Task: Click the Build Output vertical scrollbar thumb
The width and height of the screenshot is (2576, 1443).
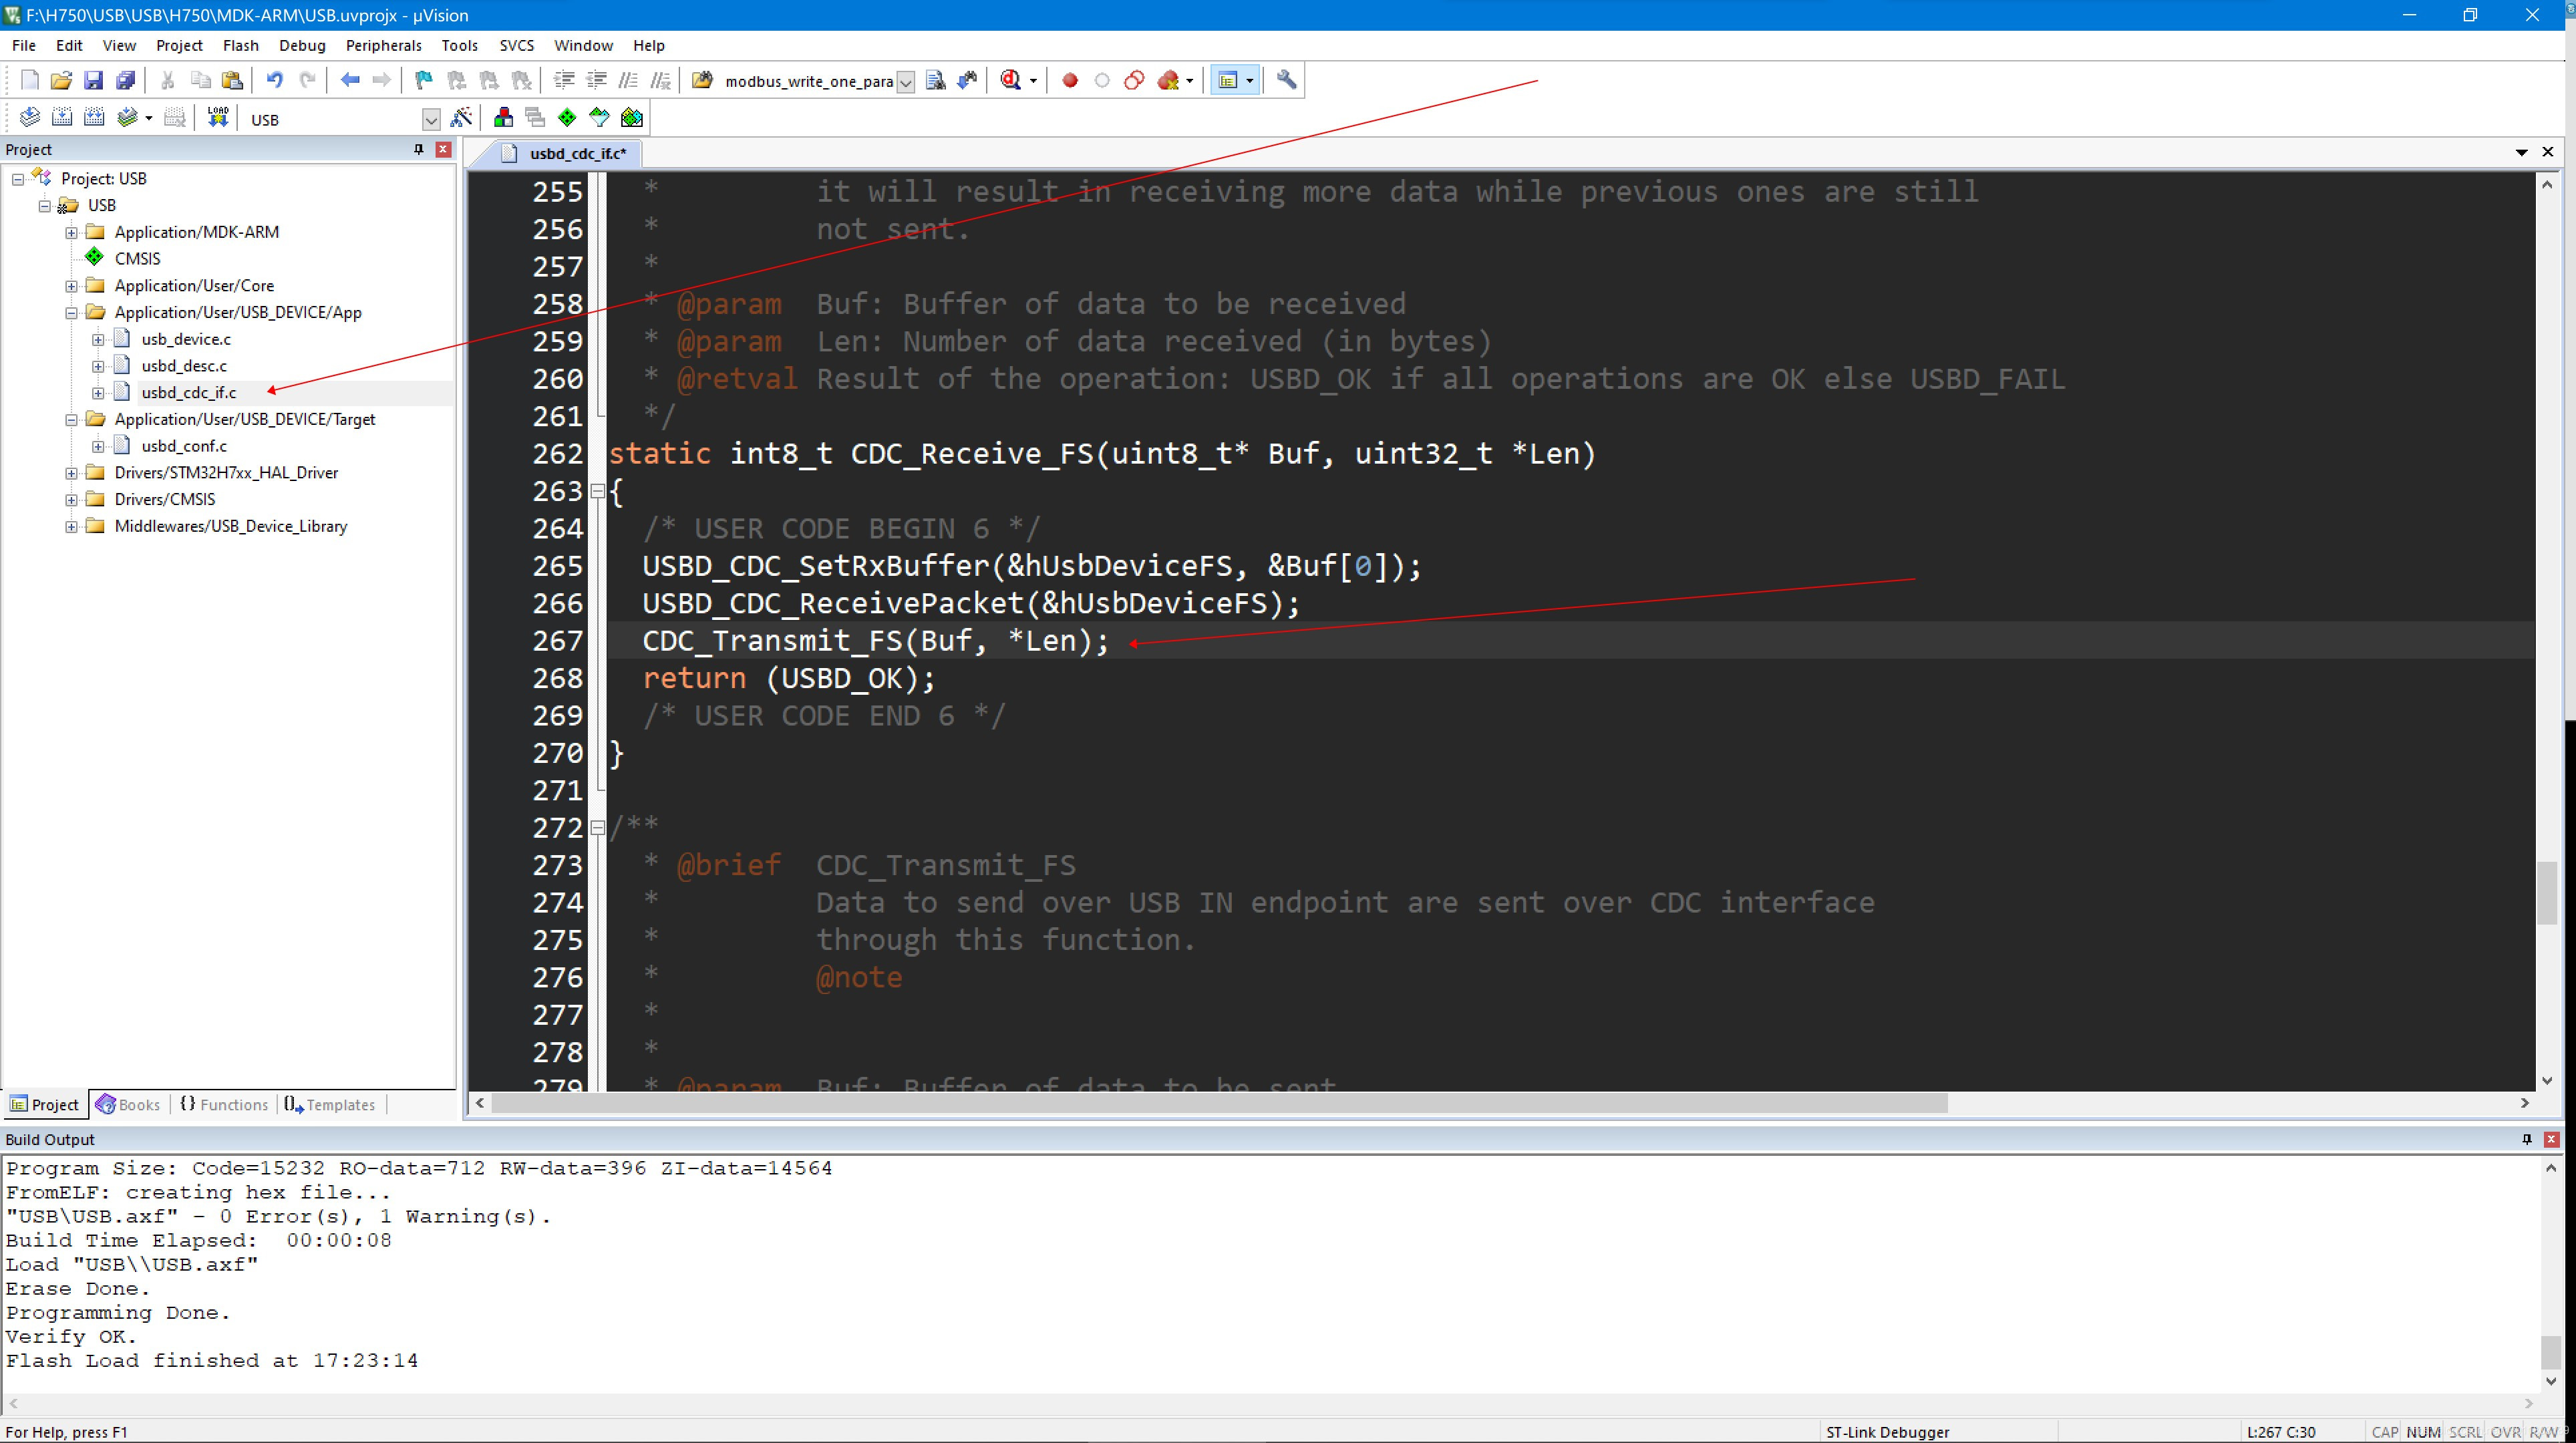Action: click(2551, 1352)
